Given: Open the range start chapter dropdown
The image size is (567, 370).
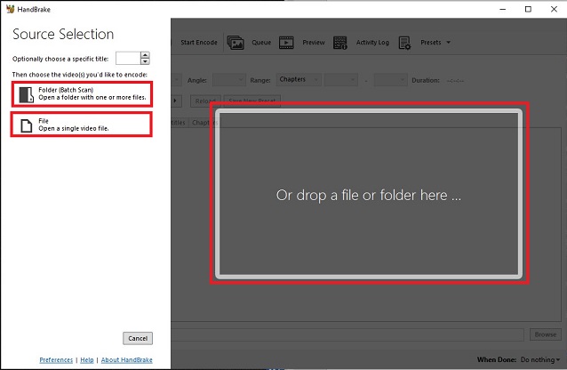Looking at the screenshot, I should point(341,80).
